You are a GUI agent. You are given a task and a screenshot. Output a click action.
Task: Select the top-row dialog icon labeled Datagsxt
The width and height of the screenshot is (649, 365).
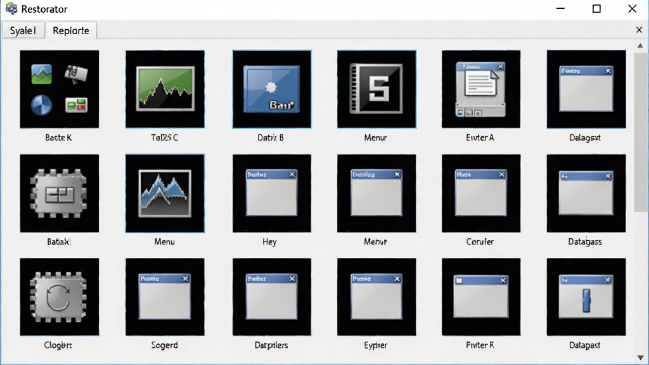coord(586,89)
